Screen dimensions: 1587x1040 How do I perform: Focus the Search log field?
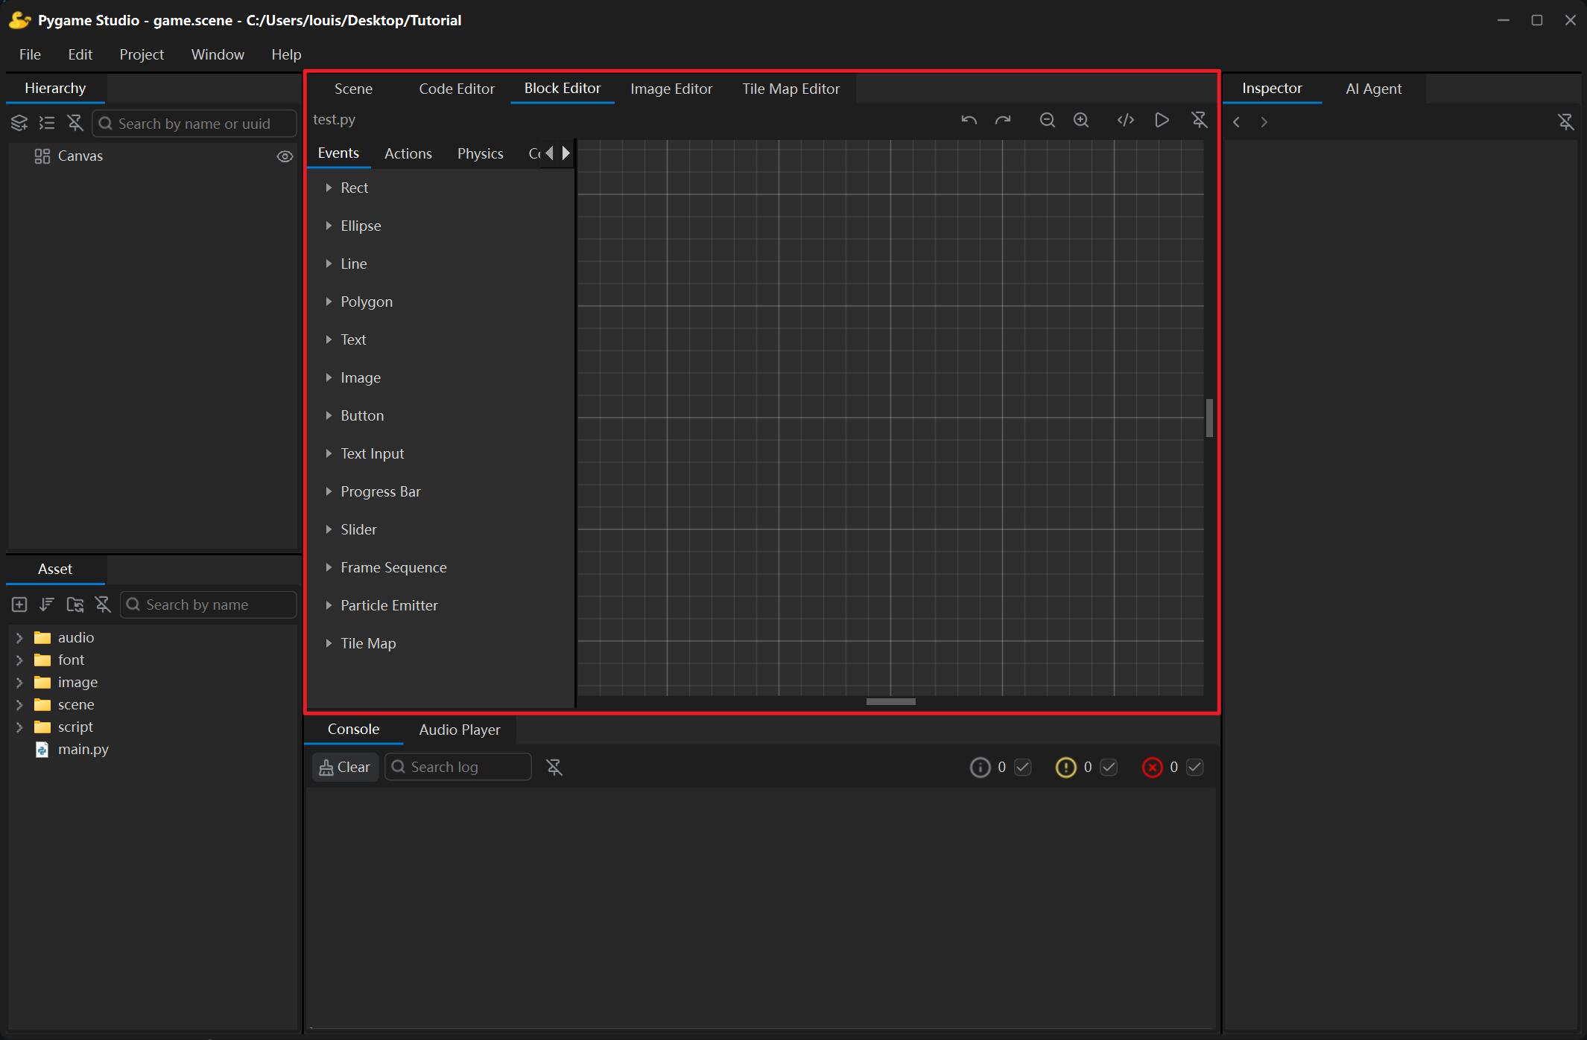[x=458, y=767]
